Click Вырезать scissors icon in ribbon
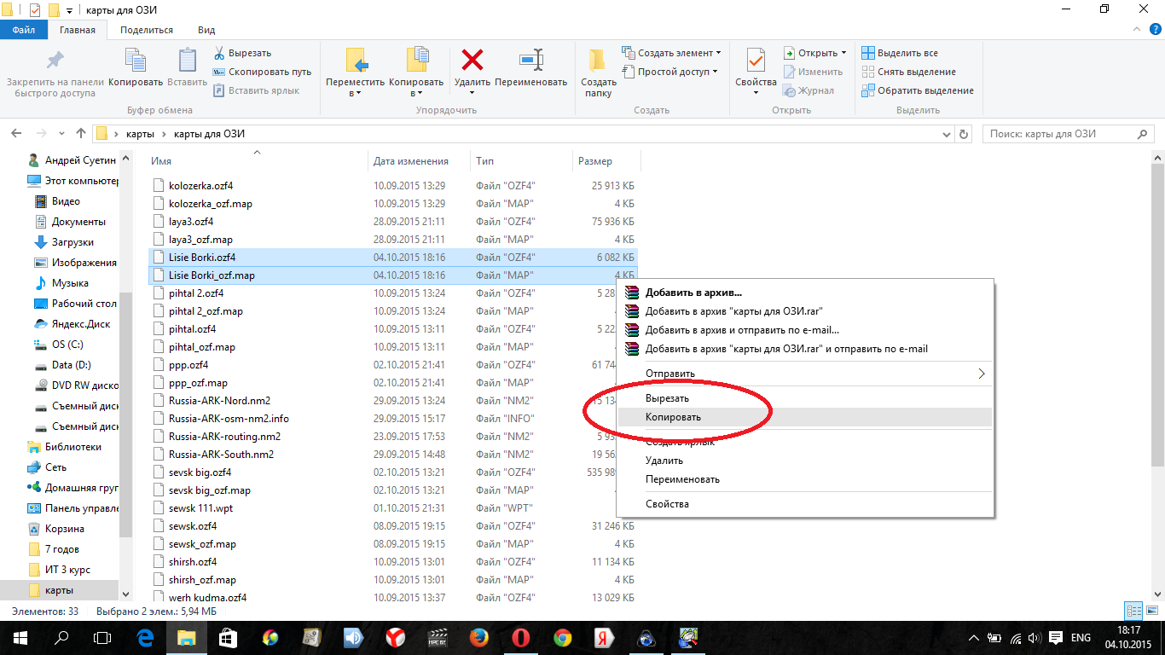The width and height of the screenshot is (1165, 655). (x=219, y=53)
